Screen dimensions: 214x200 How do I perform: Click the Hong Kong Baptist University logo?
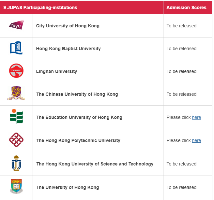[16, 48]
